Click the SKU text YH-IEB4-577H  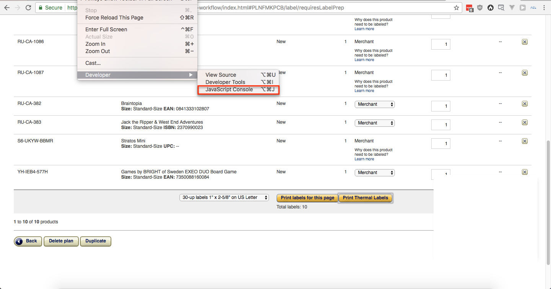[x=33, y=172]
